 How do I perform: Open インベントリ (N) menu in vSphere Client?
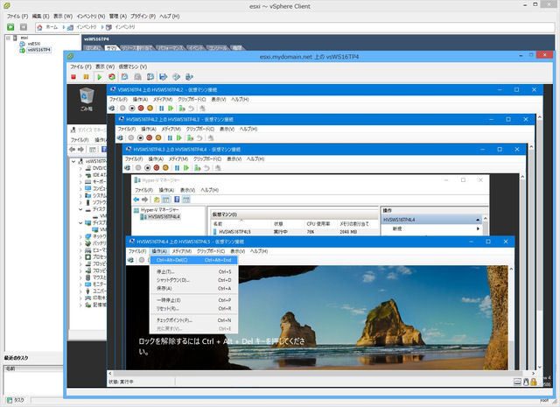pyautogui.click(x=91, y=16)
